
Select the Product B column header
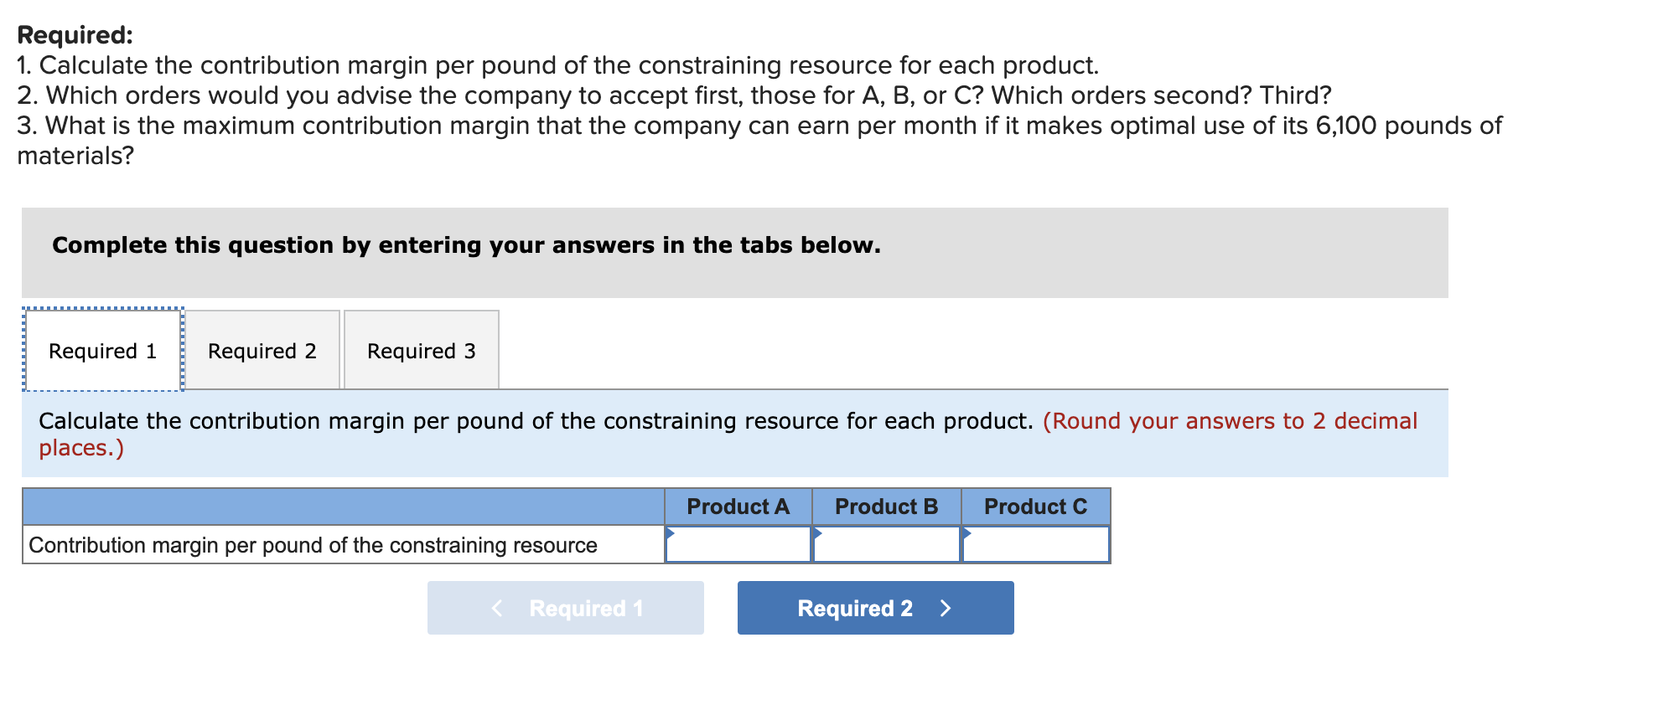[885, 506]
